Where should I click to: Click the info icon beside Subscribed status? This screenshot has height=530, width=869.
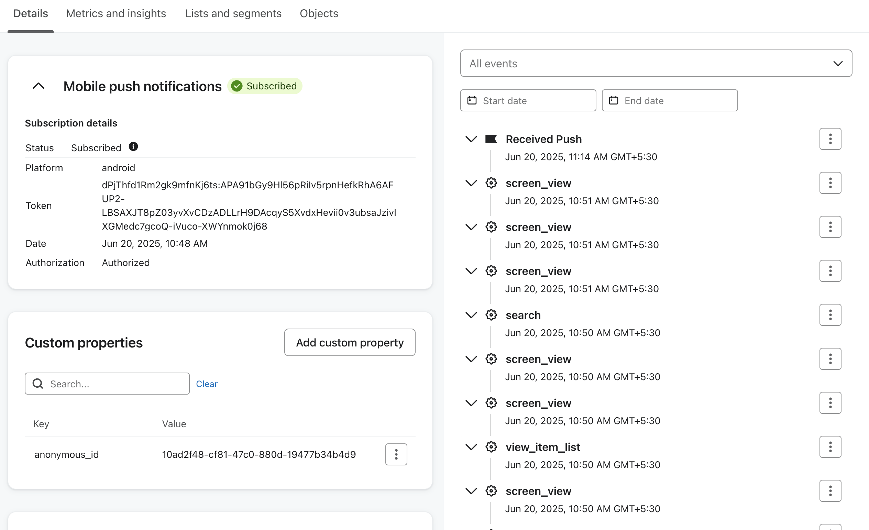coord(133,147)
